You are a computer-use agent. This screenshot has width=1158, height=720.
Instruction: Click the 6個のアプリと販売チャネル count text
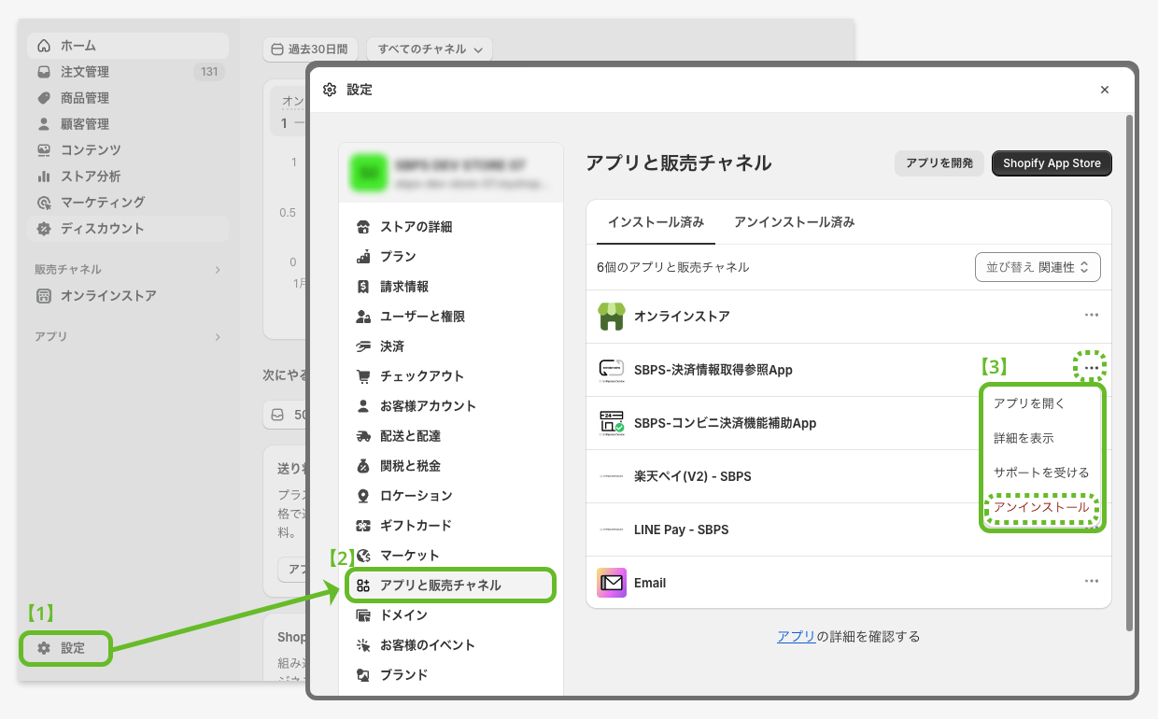(672, 267)
